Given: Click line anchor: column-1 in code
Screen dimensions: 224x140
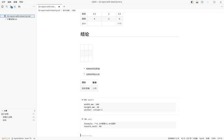Looking at the screenshot, I should pos(93,110).
